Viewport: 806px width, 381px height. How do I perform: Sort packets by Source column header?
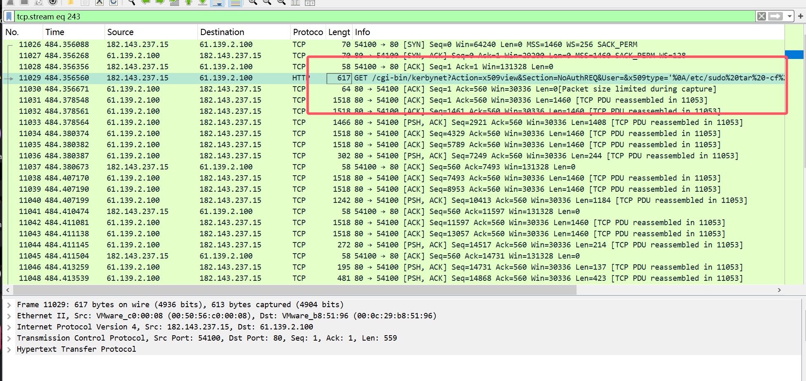point(120,32)
